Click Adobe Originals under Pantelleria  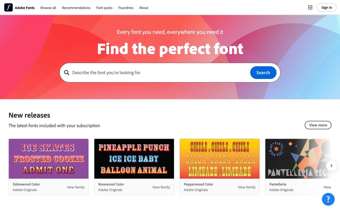(281, 190)
